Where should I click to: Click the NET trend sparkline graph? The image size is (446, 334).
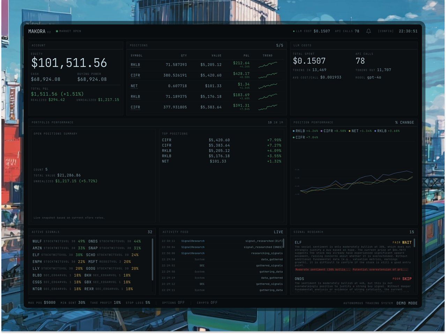click(267, 86)
